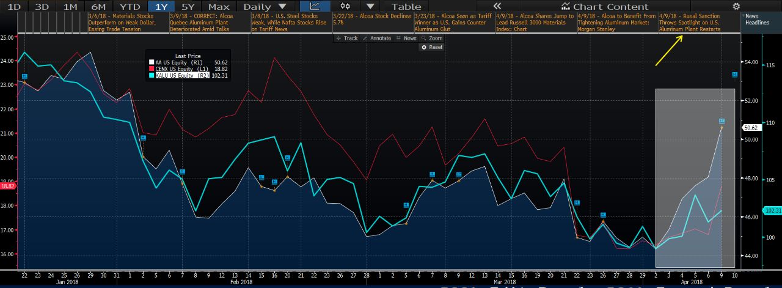Image resolution: width=782 pixels, height=288 pixels.
Task: Click the News Headlines panel label
Action: click(759, 18)
